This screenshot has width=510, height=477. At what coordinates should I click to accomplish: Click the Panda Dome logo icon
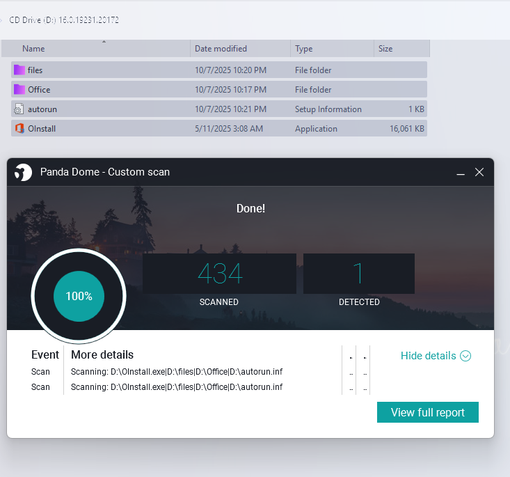tap(23, 172)
